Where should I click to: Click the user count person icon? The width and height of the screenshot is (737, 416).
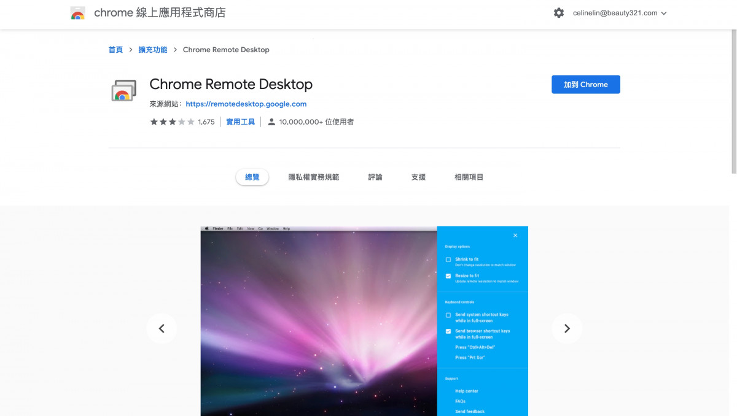coord(271,122)
